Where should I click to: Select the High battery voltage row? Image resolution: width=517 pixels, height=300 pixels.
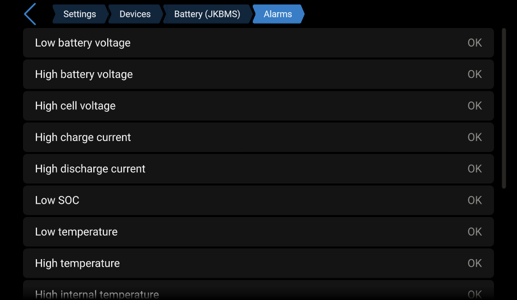258,74
